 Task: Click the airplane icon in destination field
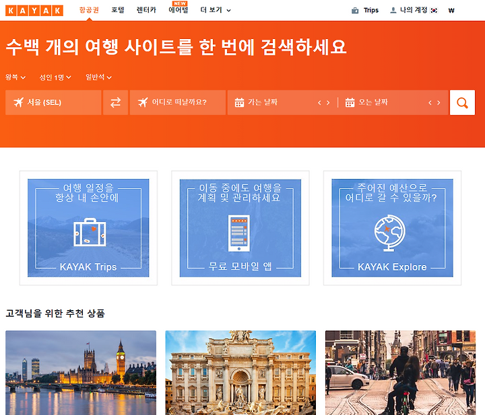tap(143, 102)
